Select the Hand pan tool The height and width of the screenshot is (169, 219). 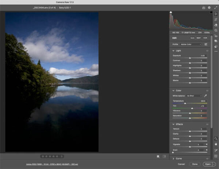(216, 144)
